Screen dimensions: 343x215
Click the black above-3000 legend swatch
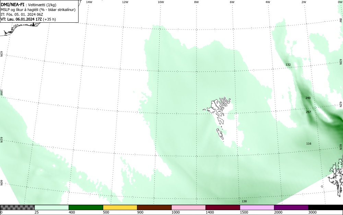tap(326, 207)
